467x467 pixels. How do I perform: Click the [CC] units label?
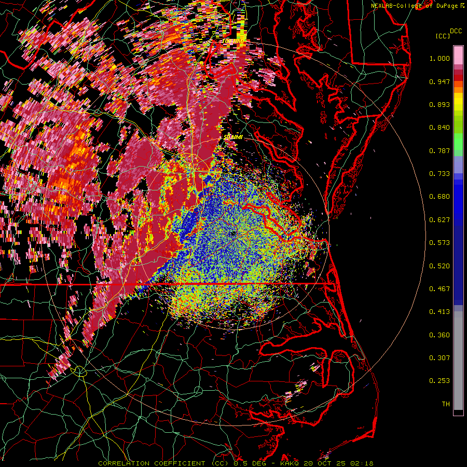coord(443,36)
